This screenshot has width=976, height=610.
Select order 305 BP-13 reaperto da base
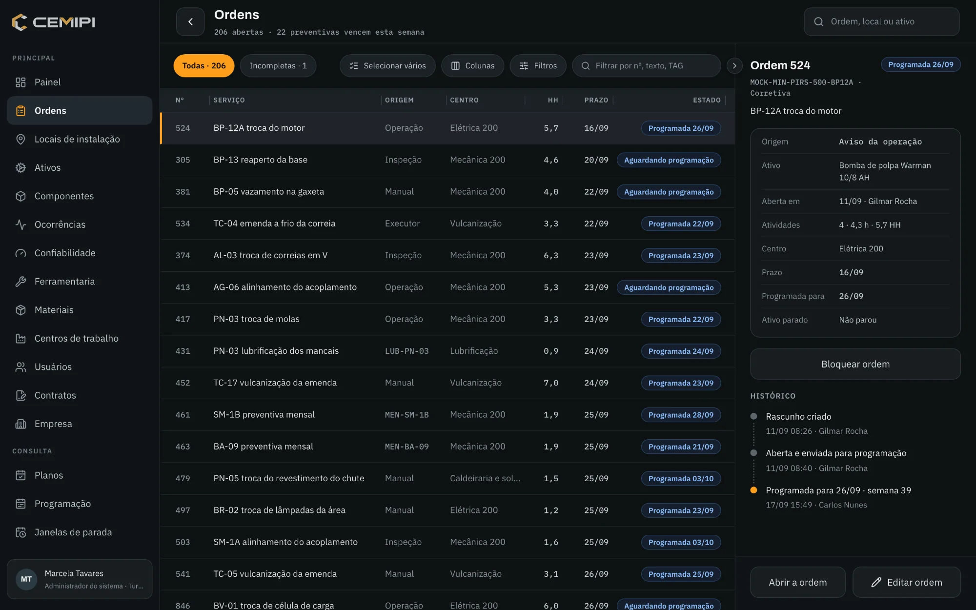tap(447, 160)
